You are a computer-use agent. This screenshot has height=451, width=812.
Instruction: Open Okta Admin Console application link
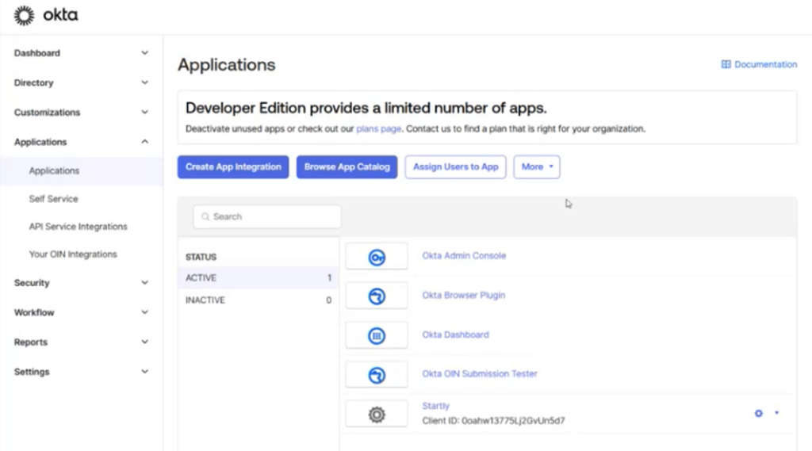[464, 255]
